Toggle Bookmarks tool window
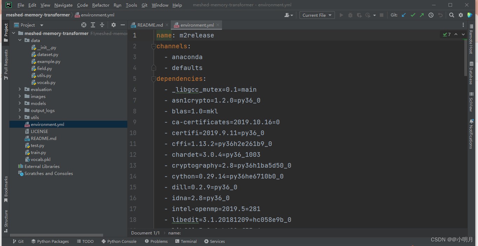This screenshot has height=246, width=478. [x=6, y=189]
